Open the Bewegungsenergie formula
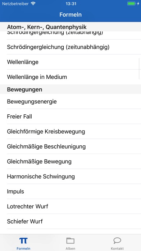The image size is (141, 251). [70, 101]
